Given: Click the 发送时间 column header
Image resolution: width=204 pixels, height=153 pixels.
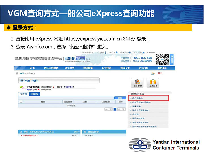Looking at the screenshot, I should click(106, 102).
